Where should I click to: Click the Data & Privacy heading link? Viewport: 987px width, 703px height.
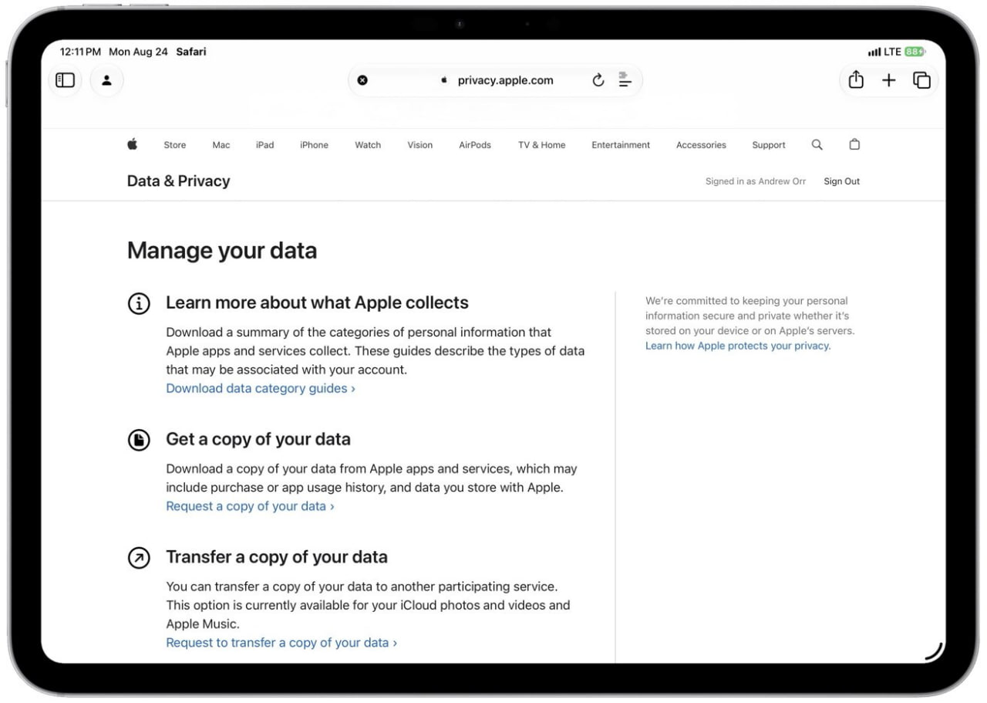tap(178, 181)
